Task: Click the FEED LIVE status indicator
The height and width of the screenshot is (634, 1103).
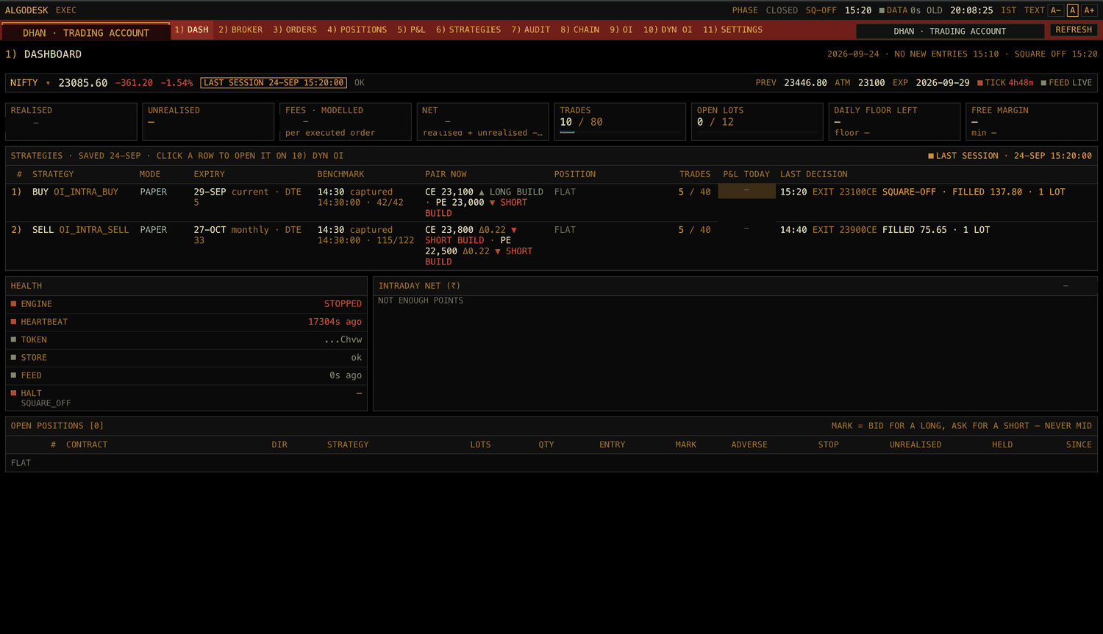Action: [x=1066, y=83]
